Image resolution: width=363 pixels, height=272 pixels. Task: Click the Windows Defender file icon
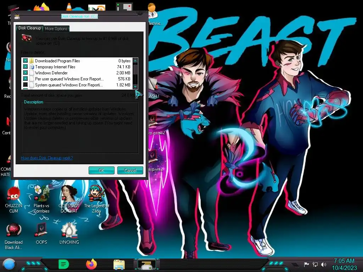coord(32,73)
